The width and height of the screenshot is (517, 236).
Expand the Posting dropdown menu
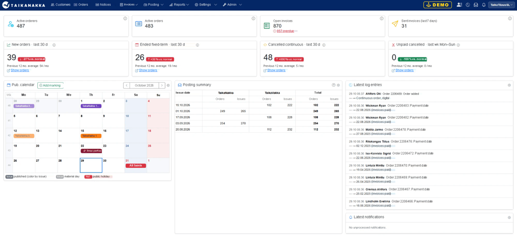pos(154,5)
